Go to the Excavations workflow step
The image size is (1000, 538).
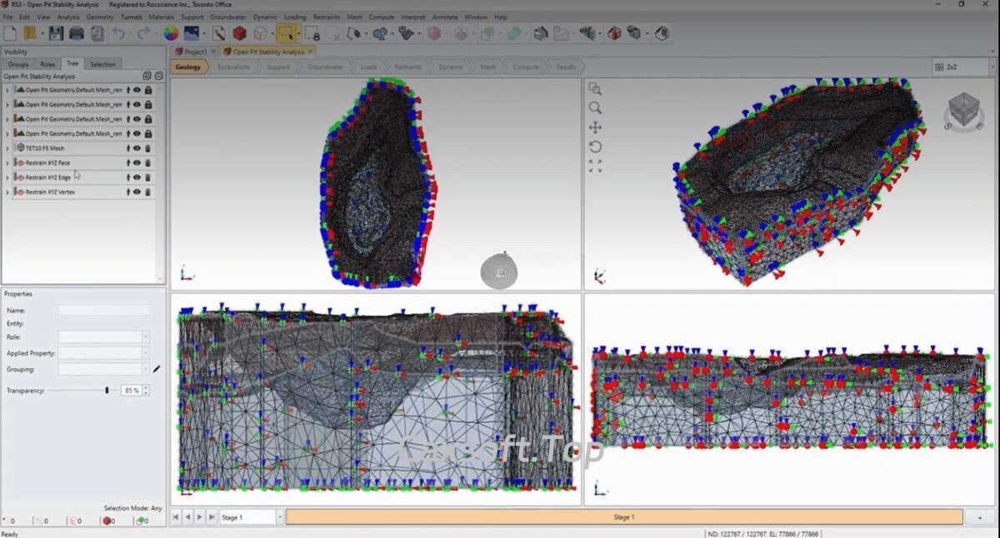[x=233, y=67]
